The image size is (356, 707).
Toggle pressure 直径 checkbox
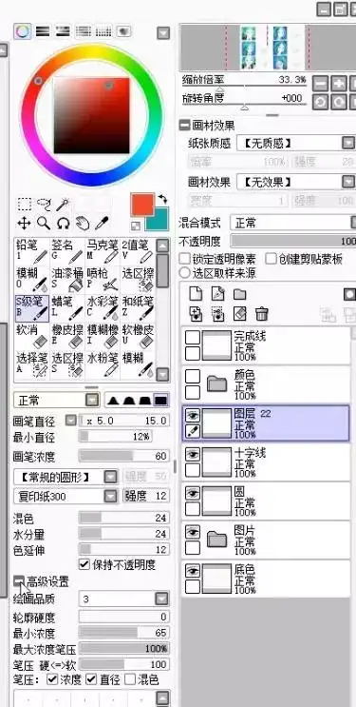point(91,679)
